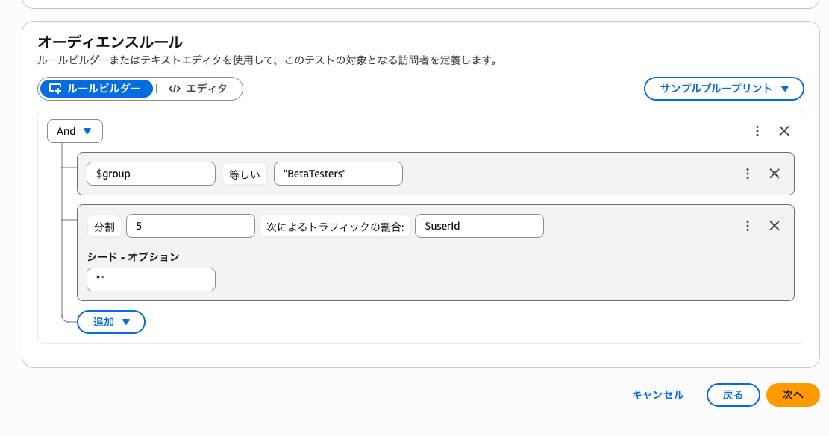
Task: Open more options for the And group
Action: (x=757, y=131)
